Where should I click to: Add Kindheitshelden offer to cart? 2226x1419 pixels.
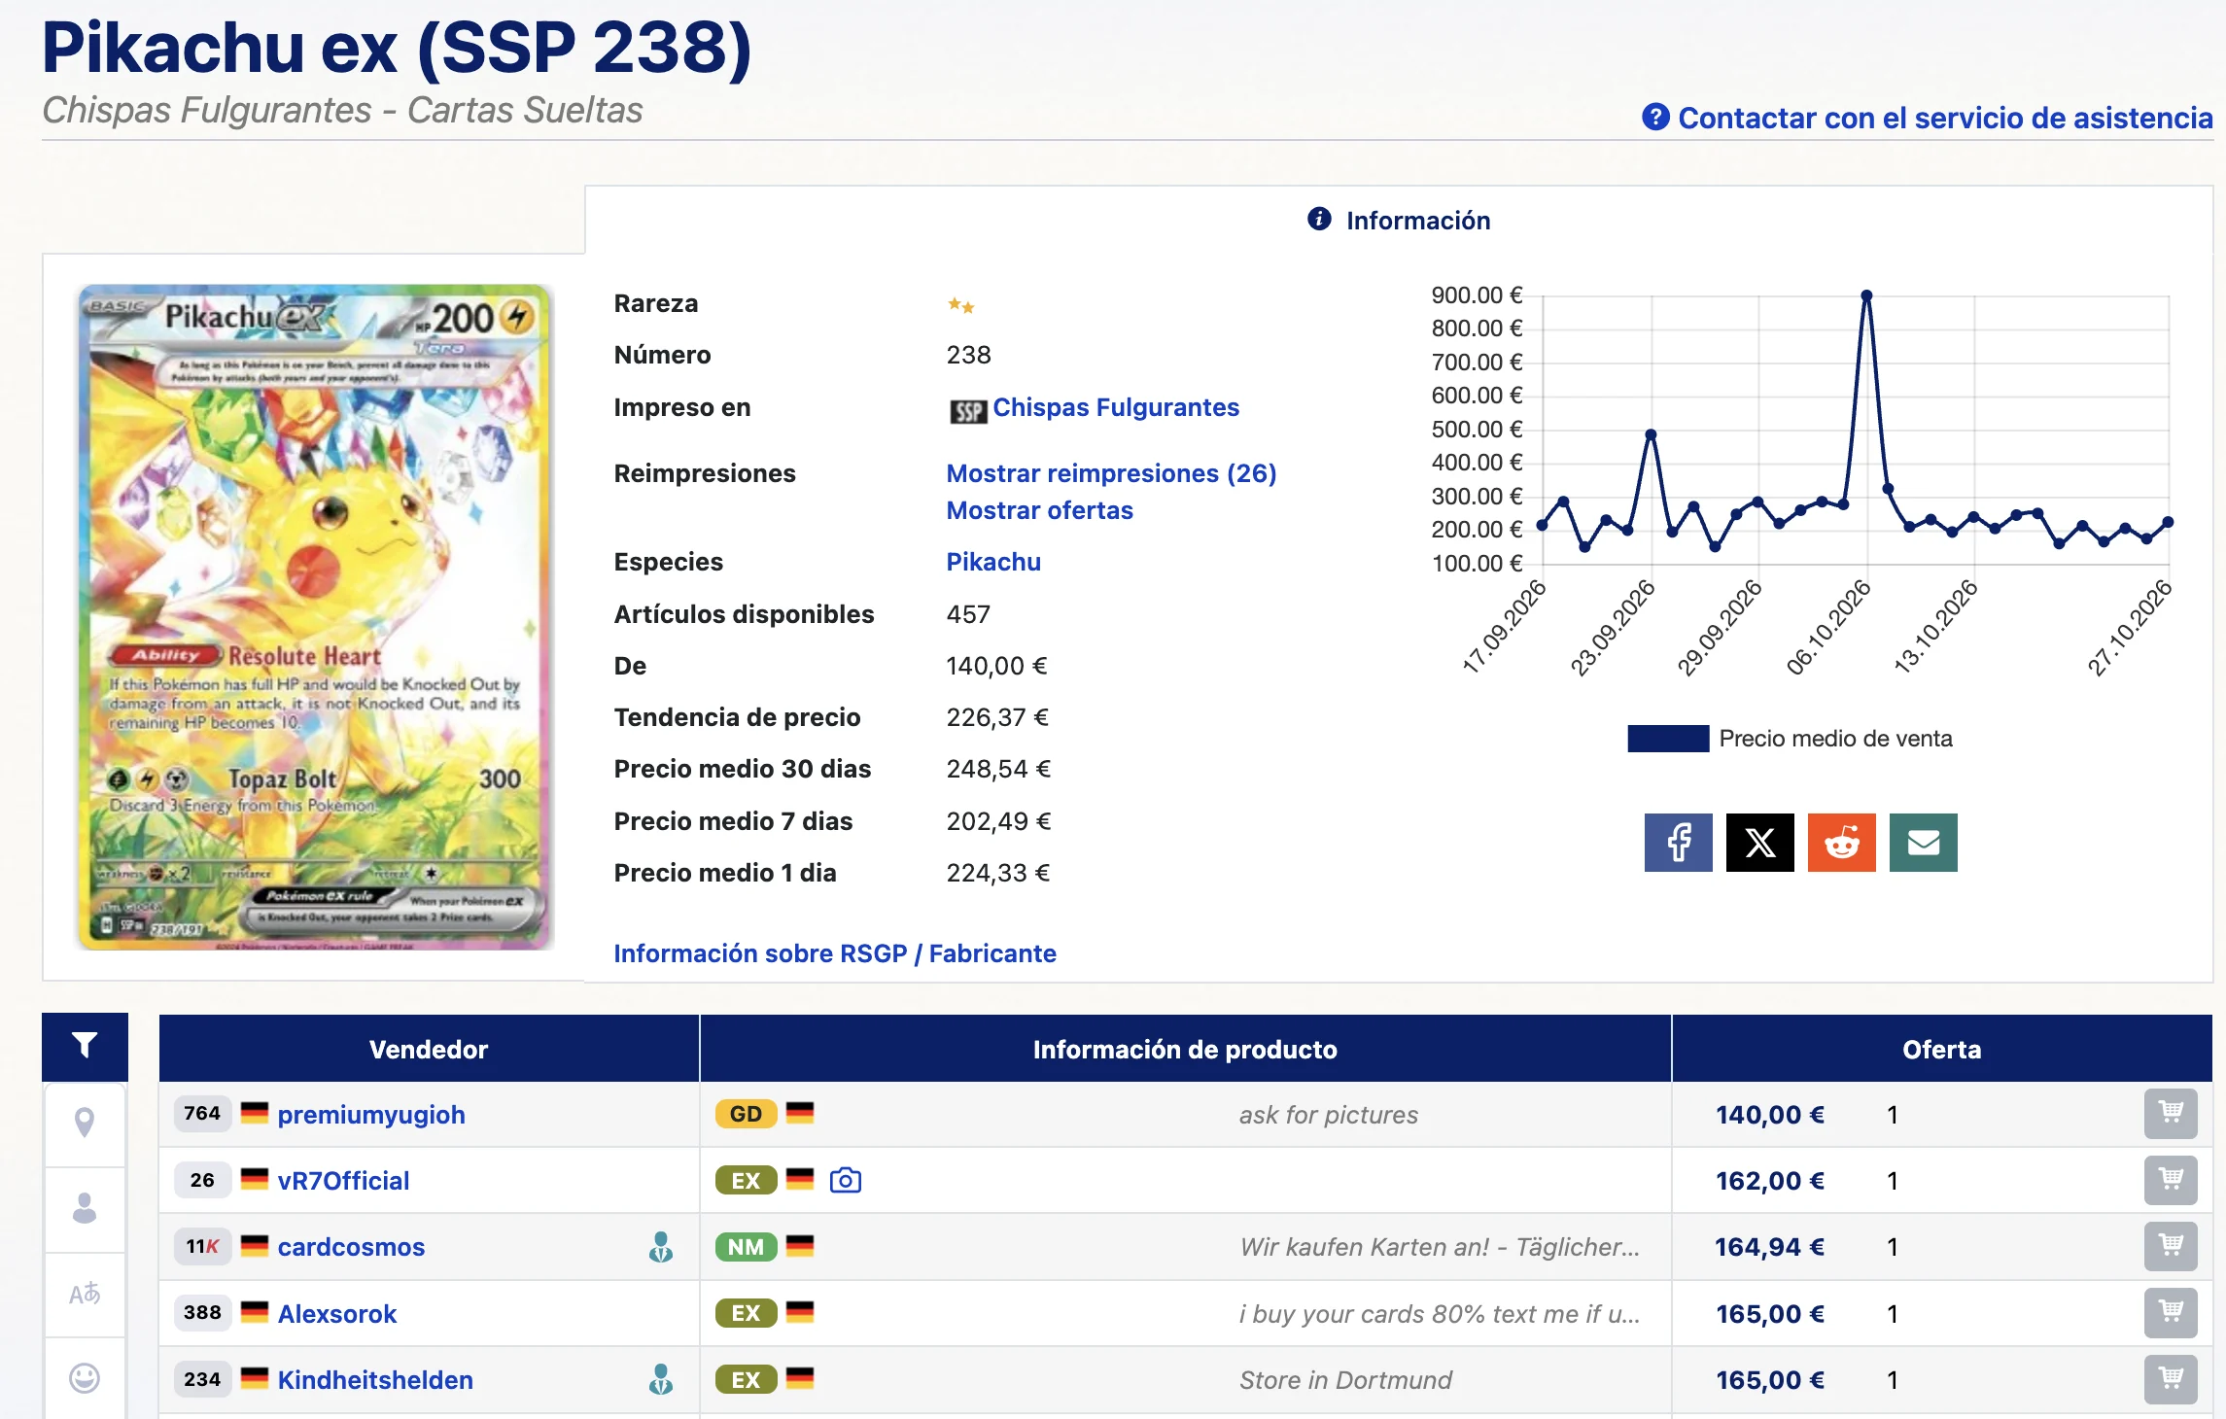point(2171,1379)
